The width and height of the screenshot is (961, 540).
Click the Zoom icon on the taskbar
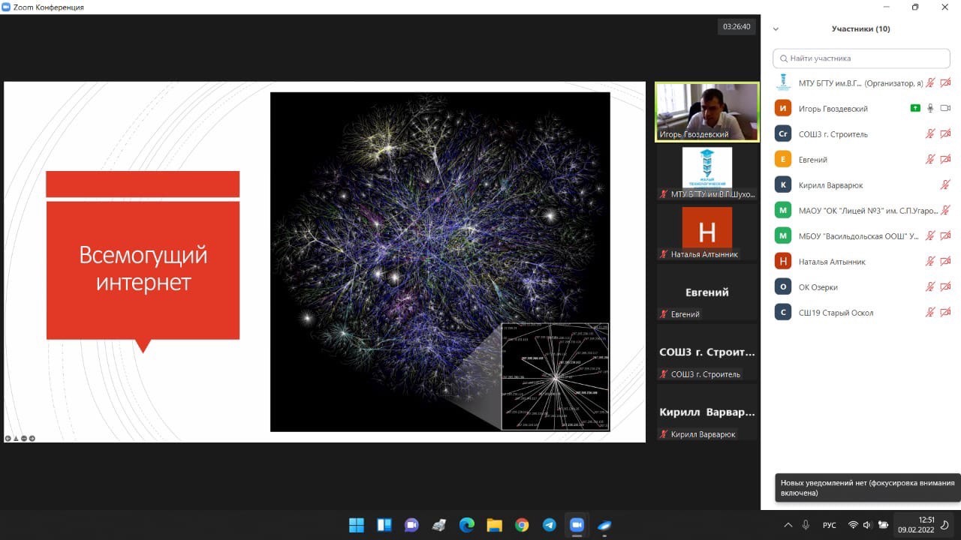click(577, 524)
